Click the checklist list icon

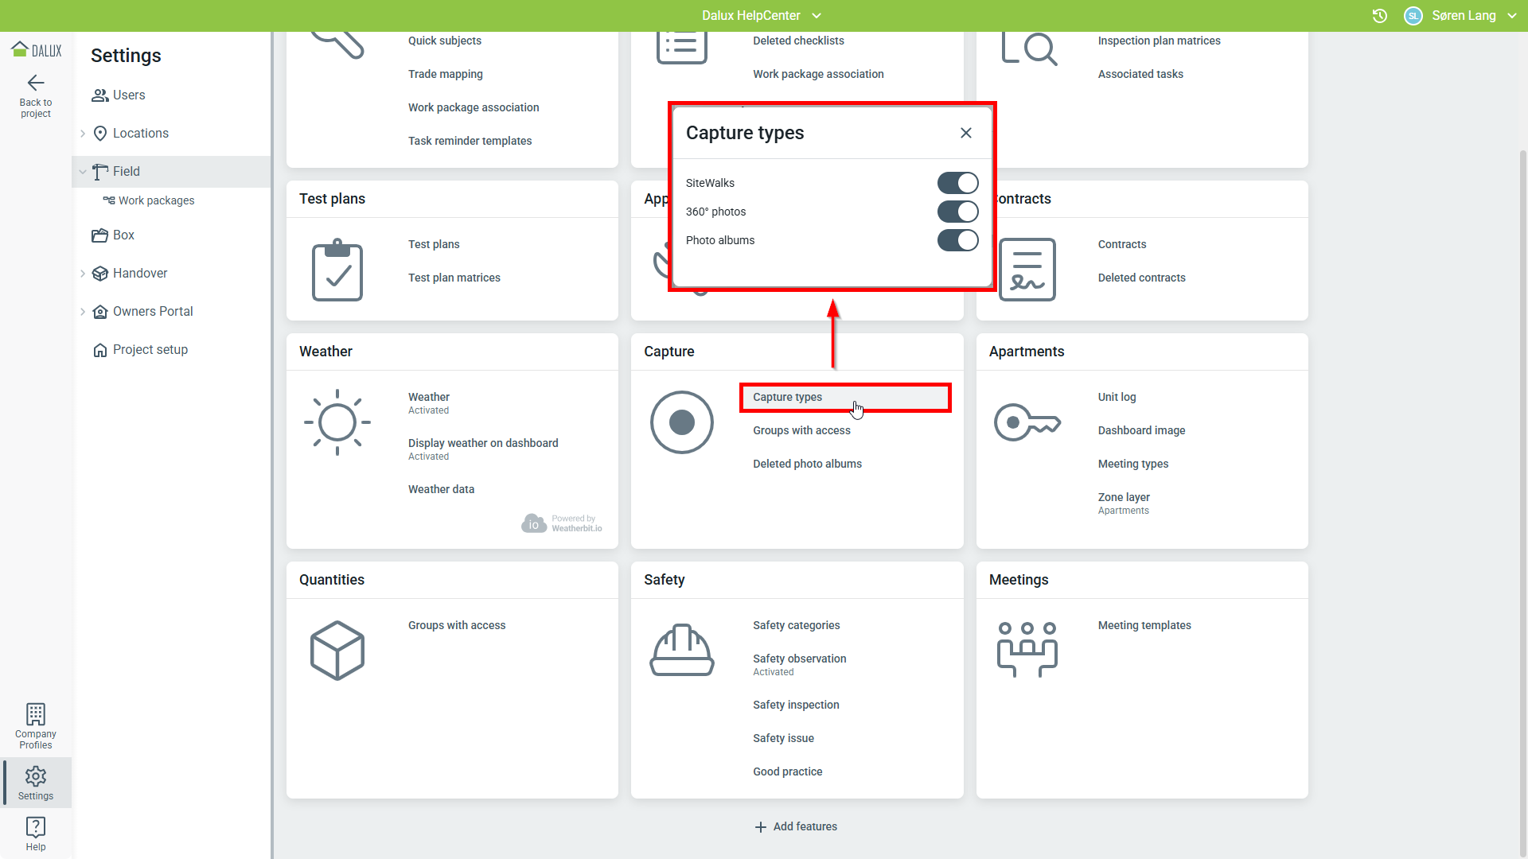coord(682,48)
